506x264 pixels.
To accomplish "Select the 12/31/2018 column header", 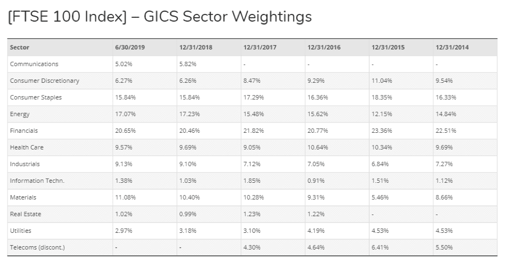I will [x=196, y=47].
